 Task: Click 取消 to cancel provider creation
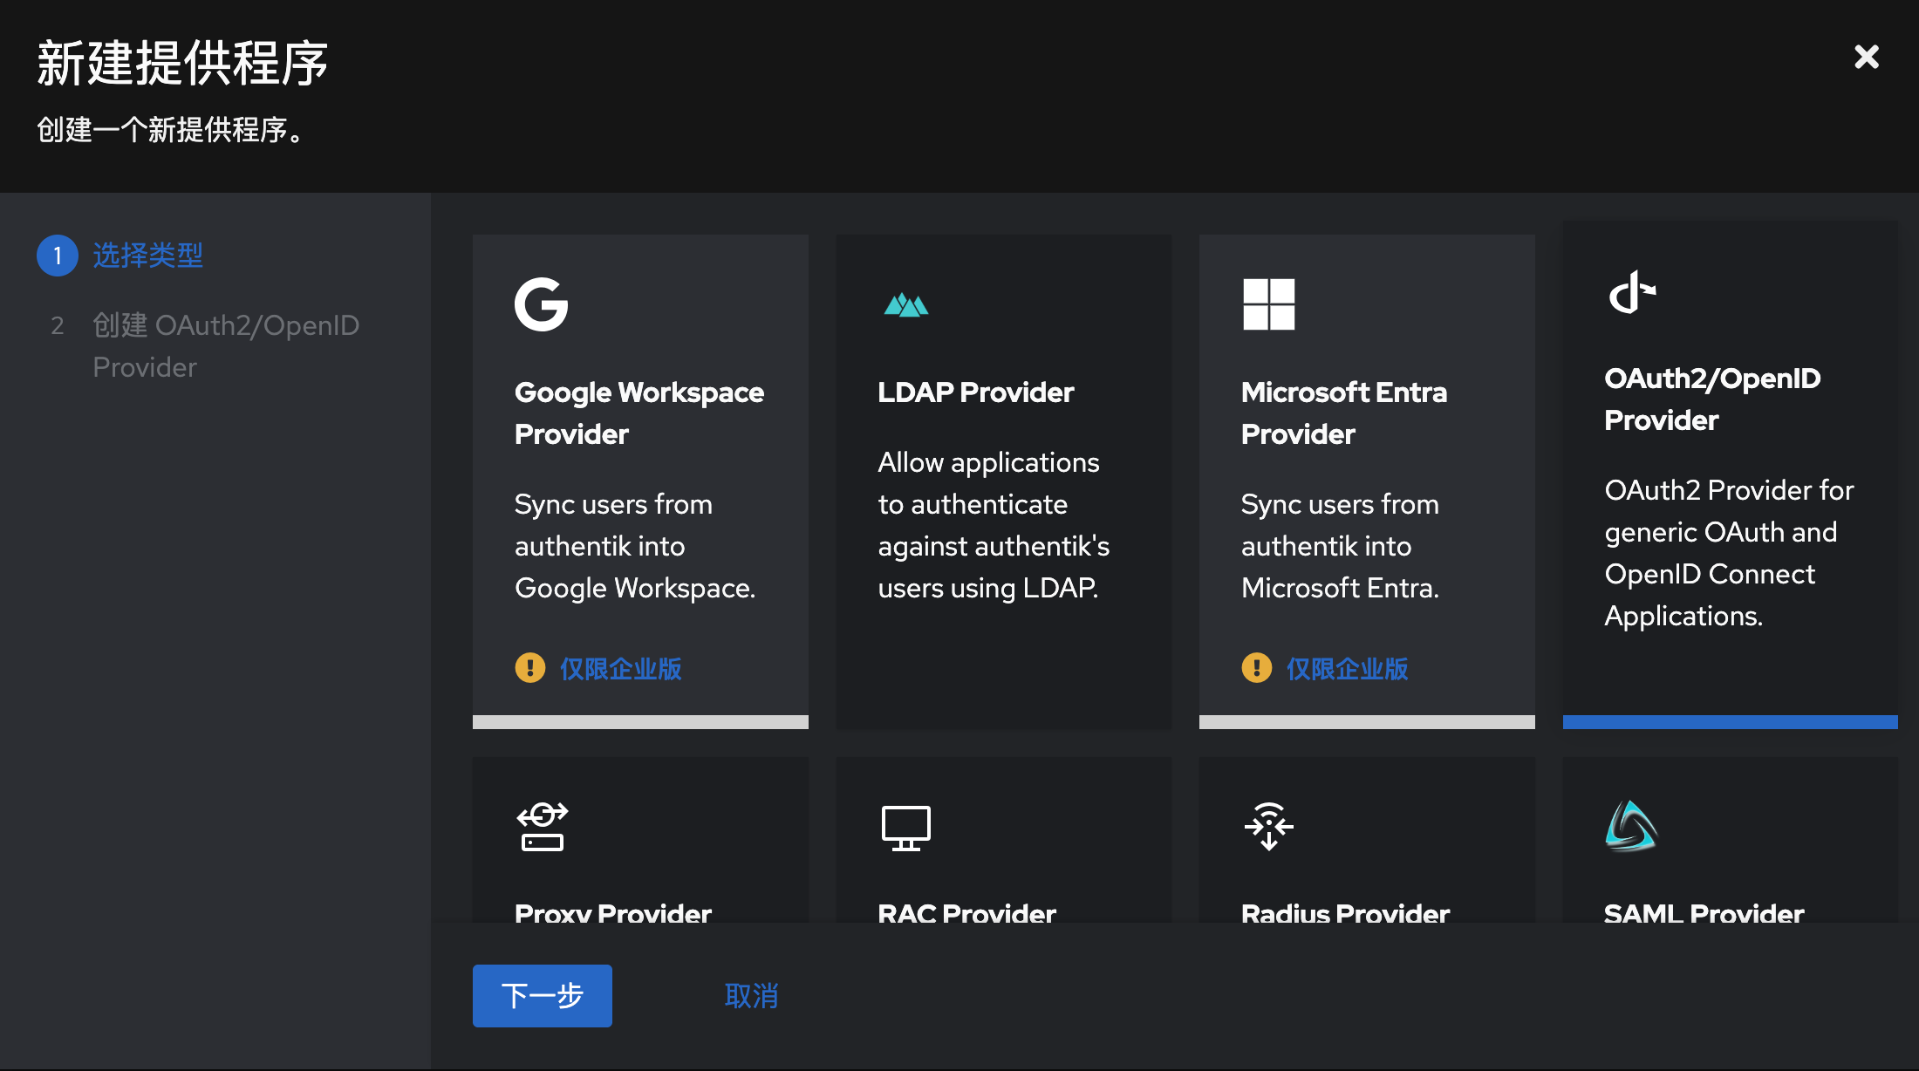[751, 995]
